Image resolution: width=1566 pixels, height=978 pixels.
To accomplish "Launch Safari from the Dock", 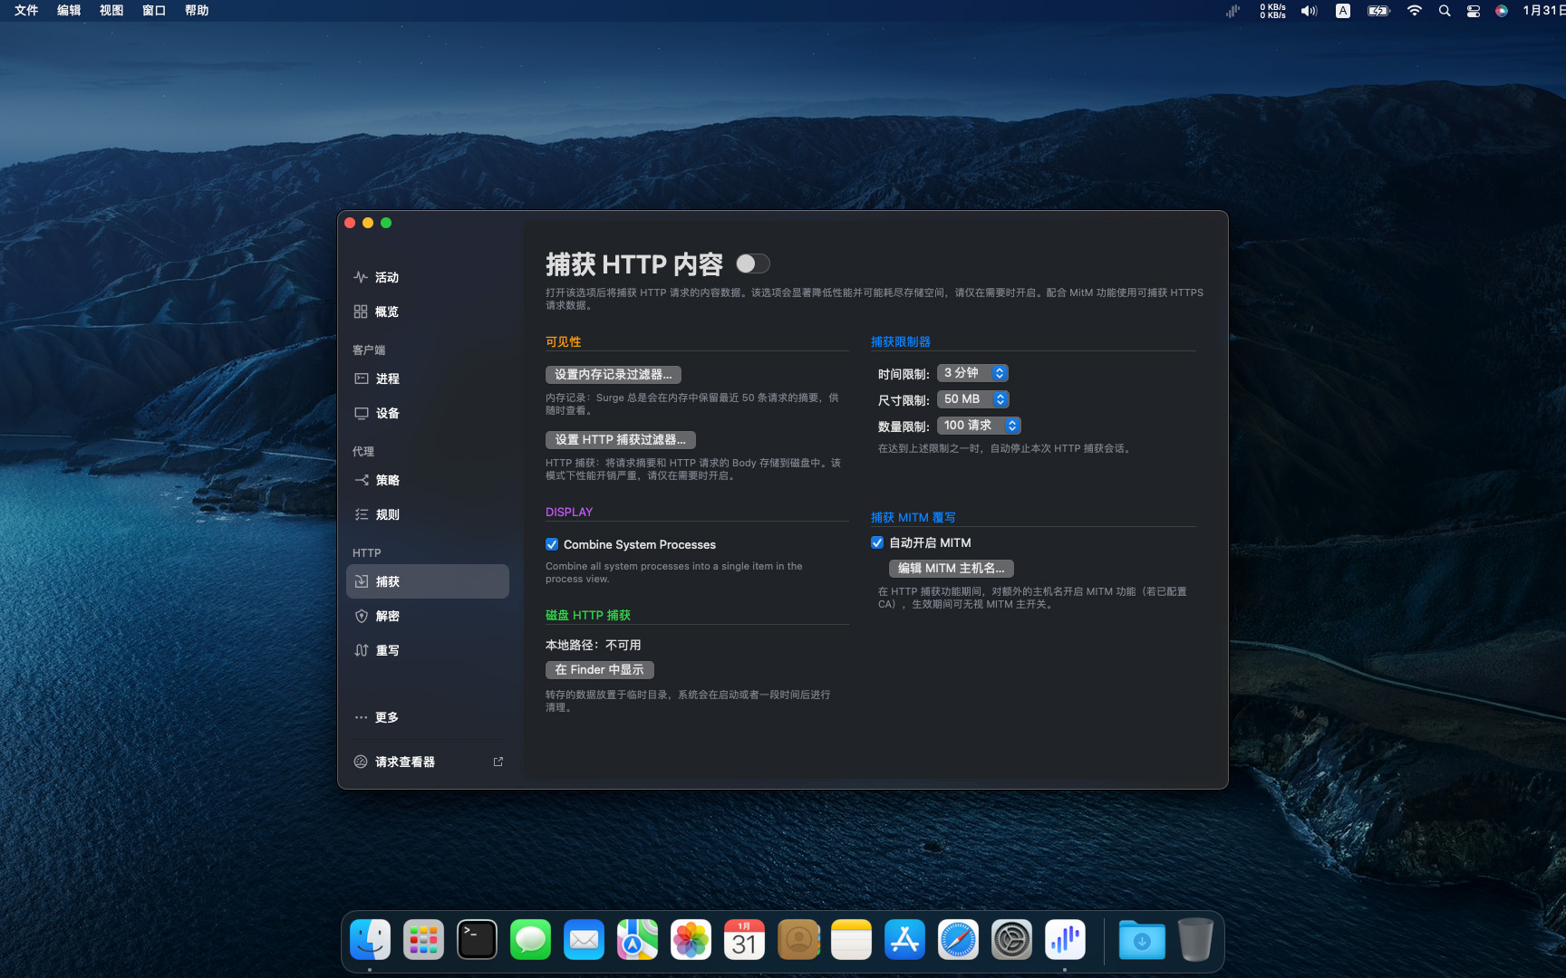I will (958, 940).
